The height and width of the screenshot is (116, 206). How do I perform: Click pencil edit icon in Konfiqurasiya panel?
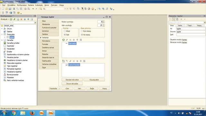[14, 19]
